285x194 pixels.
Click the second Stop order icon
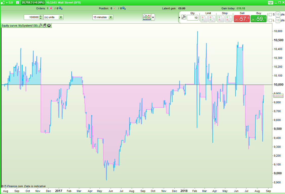coord(229,18)
